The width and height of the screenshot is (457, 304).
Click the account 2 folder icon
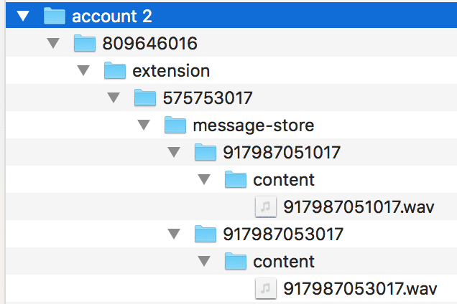coord(55,16)
